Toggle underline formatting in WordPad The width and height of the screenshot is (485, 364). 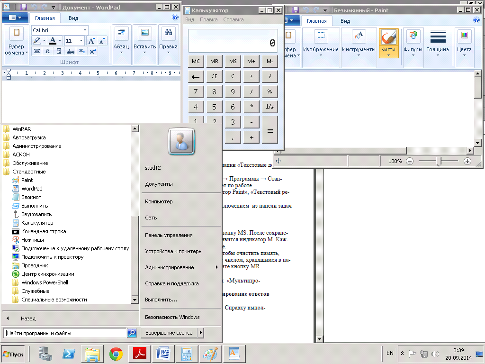coord(59,51)
